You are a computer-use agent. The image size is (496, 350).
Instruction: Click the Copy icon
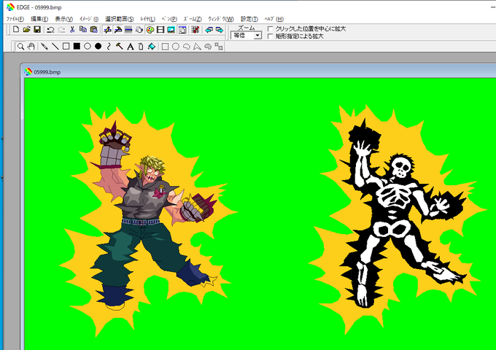83,30
